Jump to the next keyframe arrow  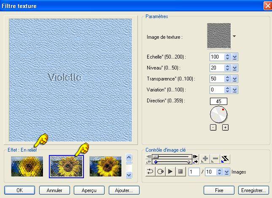(195, 156)
